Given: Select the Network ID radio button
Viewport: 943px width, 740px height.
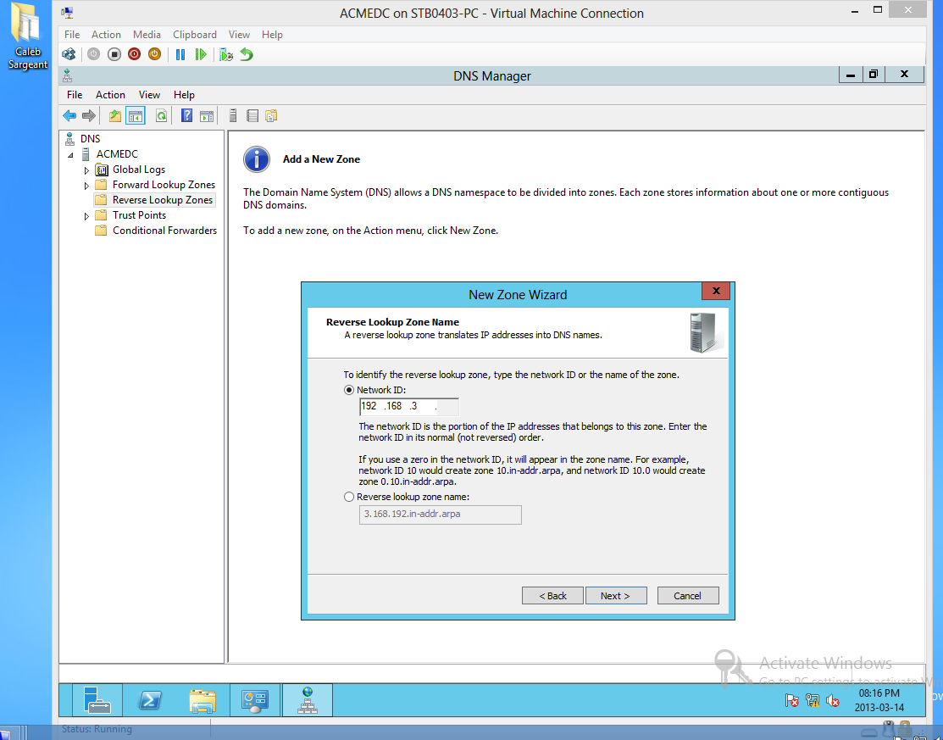Looking at the screenshot, I should pyautogui.click(x=349, y=390).
